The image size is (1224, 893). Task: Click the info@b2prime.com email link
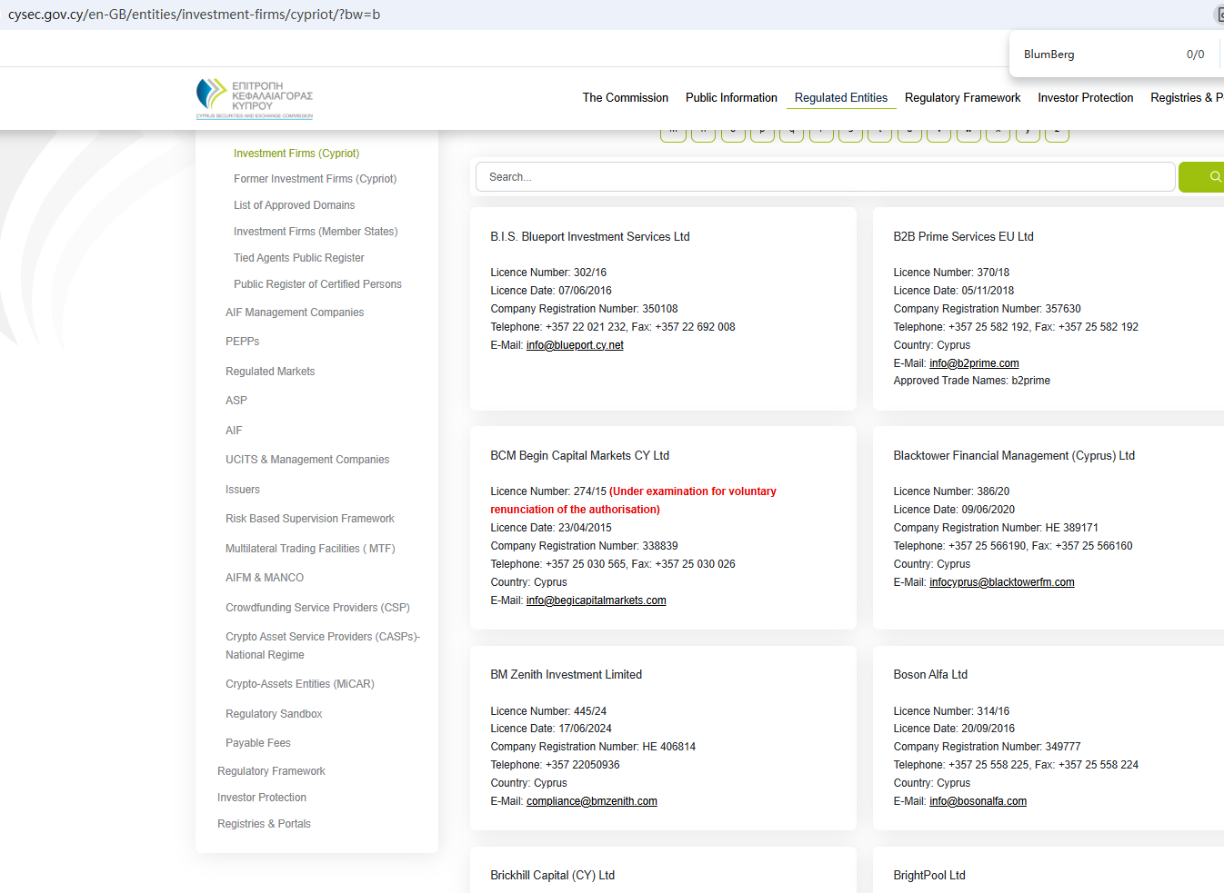click(974, 363)
